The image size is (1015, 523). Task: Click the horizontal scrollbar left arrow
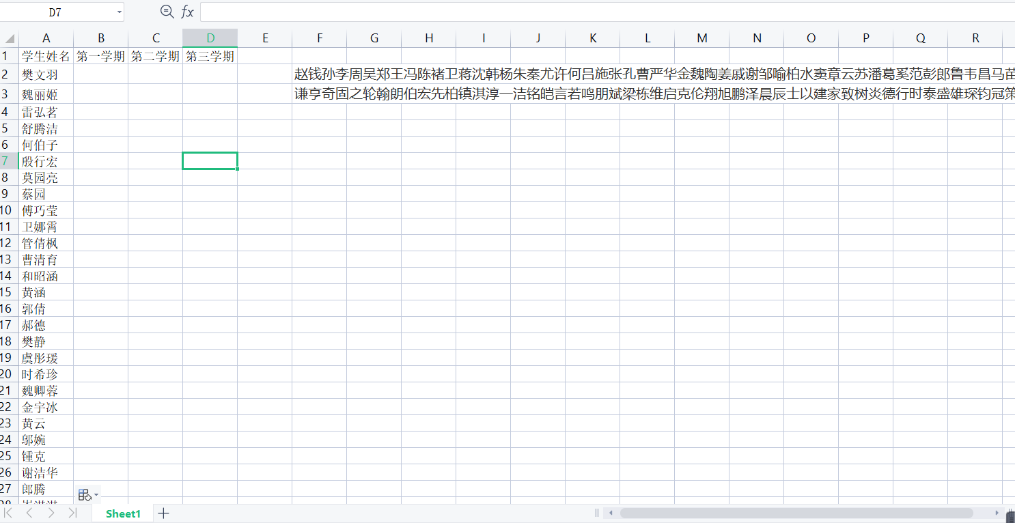coord(611,513)
